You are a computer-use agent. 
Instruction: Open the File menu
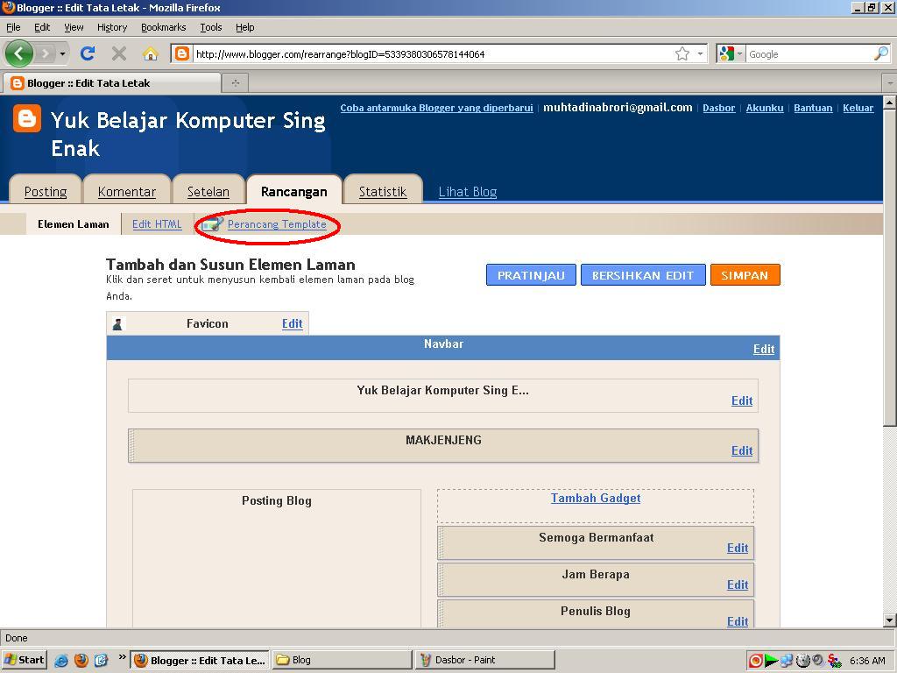coord(13,27)
